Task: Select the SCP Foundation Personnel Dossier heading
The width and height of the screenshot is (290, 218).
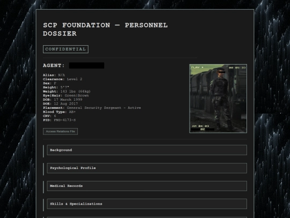Action: [105, 29]
